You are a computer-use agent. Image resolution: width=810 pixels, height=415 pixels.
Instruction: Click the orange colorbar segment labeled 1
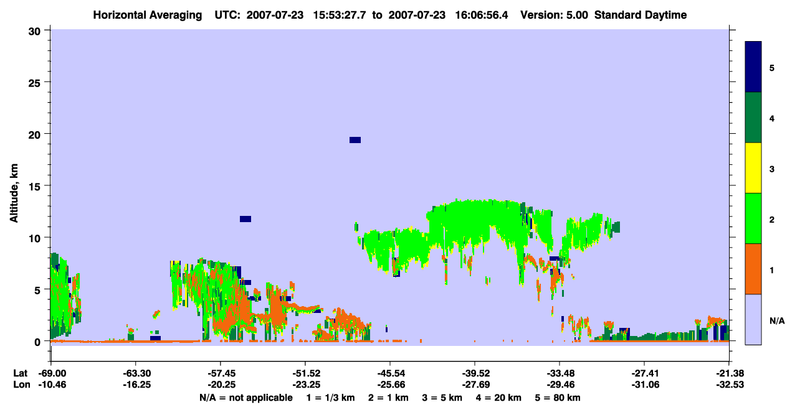click(753, 269)
